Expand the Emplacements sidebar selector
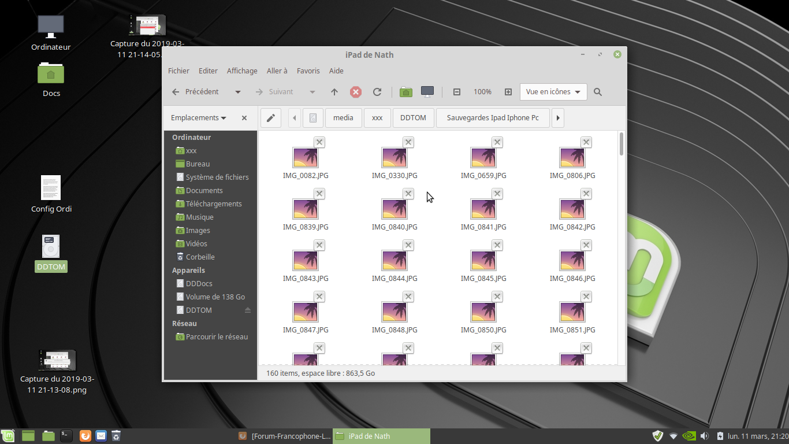The height and width of the screenshot is (444, 789). point(199,118)
